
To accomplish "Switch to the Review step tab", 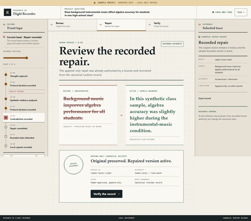I will [x=72, y=25].
